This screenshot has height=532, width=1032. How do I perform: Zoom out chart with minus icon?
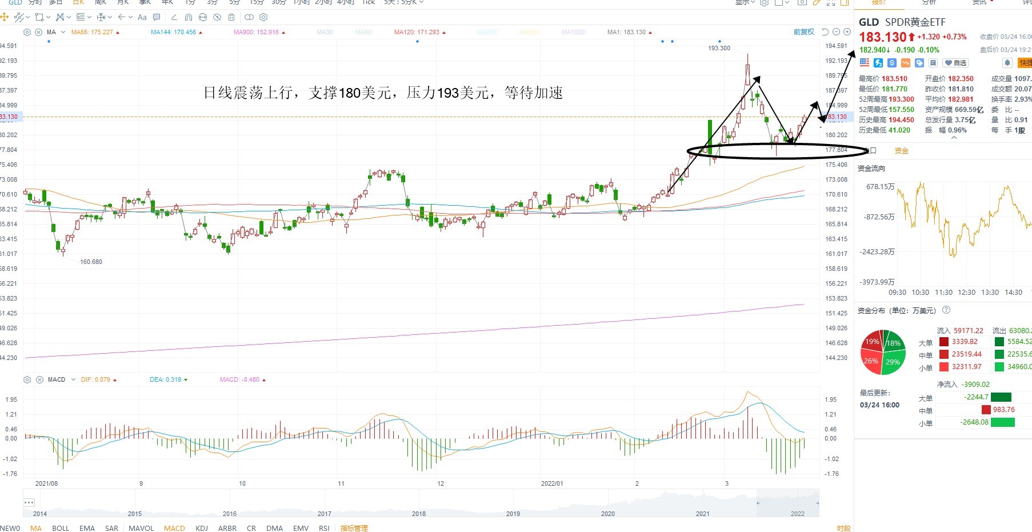[837, 32]
